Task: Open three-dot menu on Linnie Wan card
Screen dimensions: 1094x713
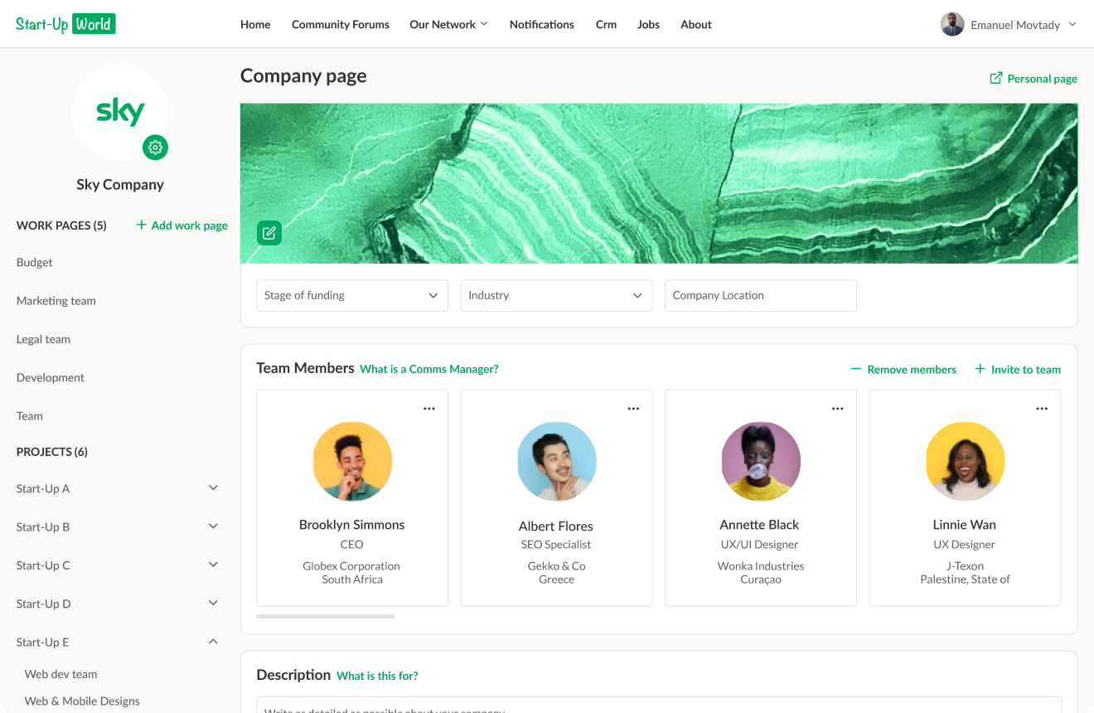Action: pyautogui.click(x=1042, y=409)
